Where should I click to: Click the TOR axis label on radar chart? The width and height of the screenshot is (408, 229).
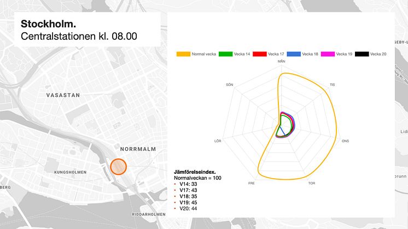(312, 183)
